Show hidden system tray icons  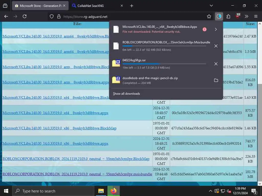tap(211, 191)
